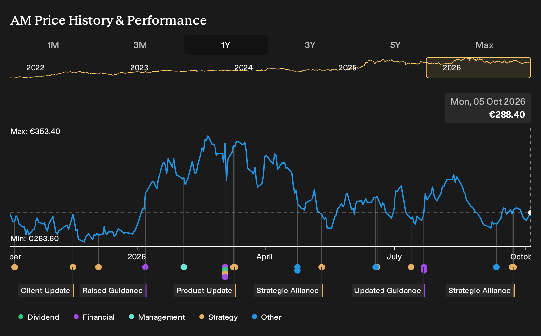Click the white current price point on chart
The height and width of the screenshot is (336, 541).
tap(530, 213)
